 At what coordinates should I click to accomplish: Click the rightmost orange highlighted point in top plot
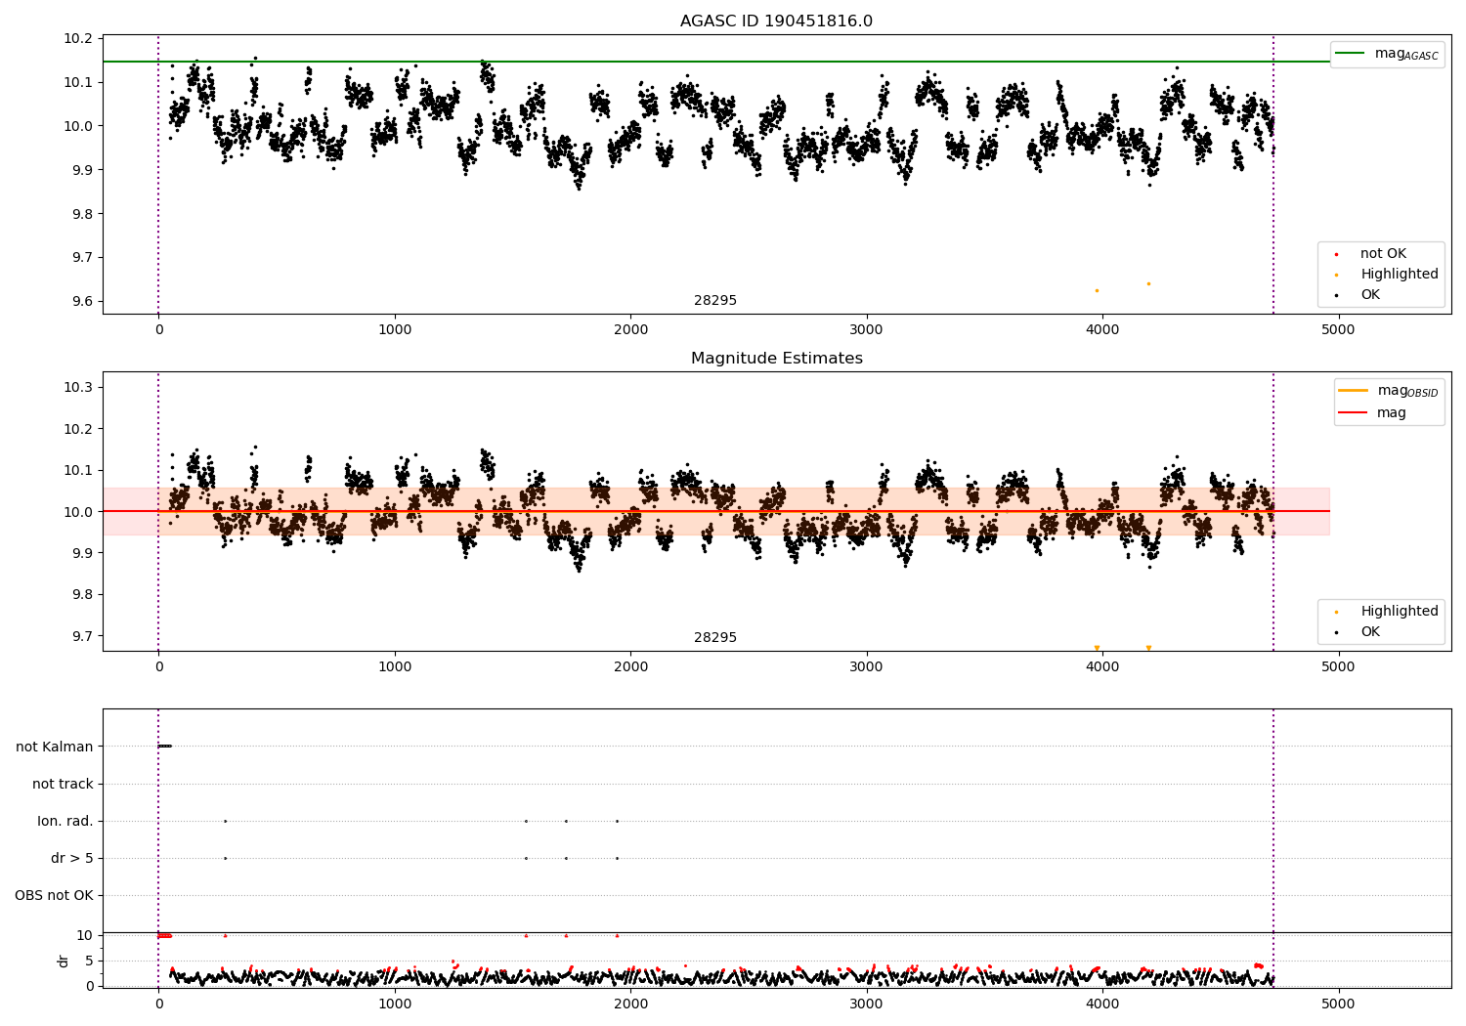point(1148,284)
